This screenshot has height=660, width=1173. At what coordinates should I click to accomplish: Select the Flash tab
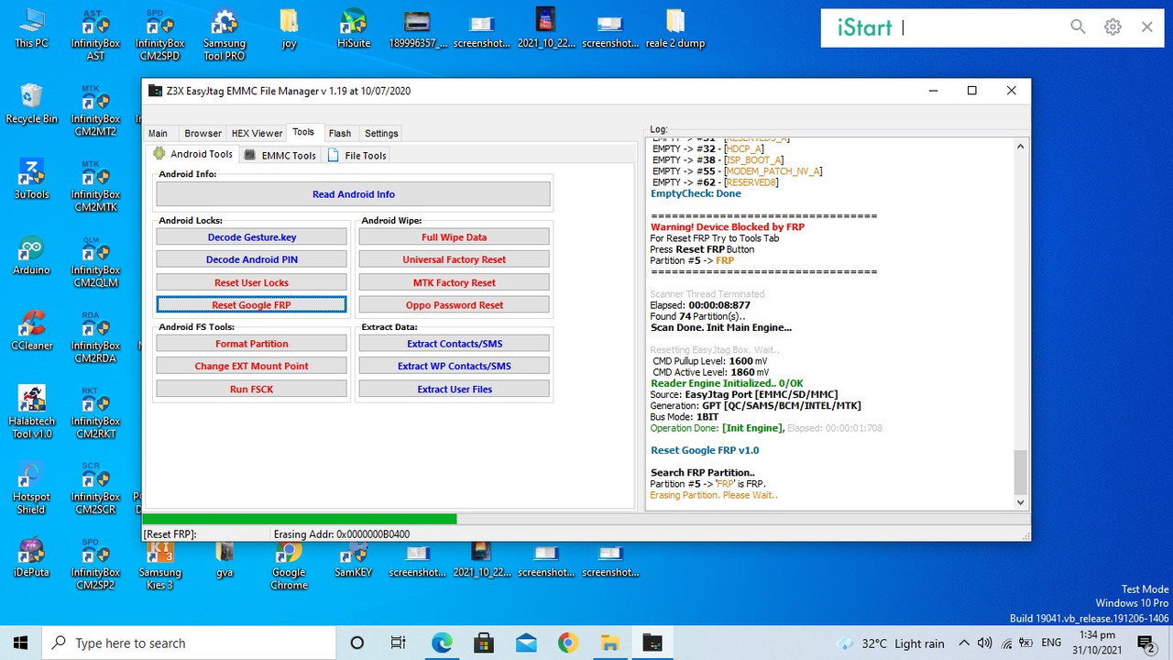click(339, 133)
